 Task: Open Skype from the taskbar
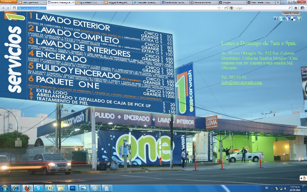(39, 188)
